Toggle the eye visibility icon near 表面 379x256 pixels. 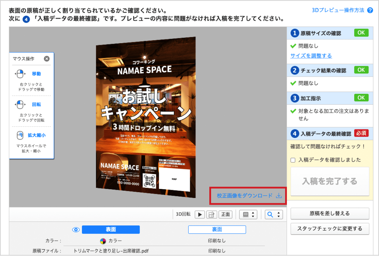pos(76,230)
